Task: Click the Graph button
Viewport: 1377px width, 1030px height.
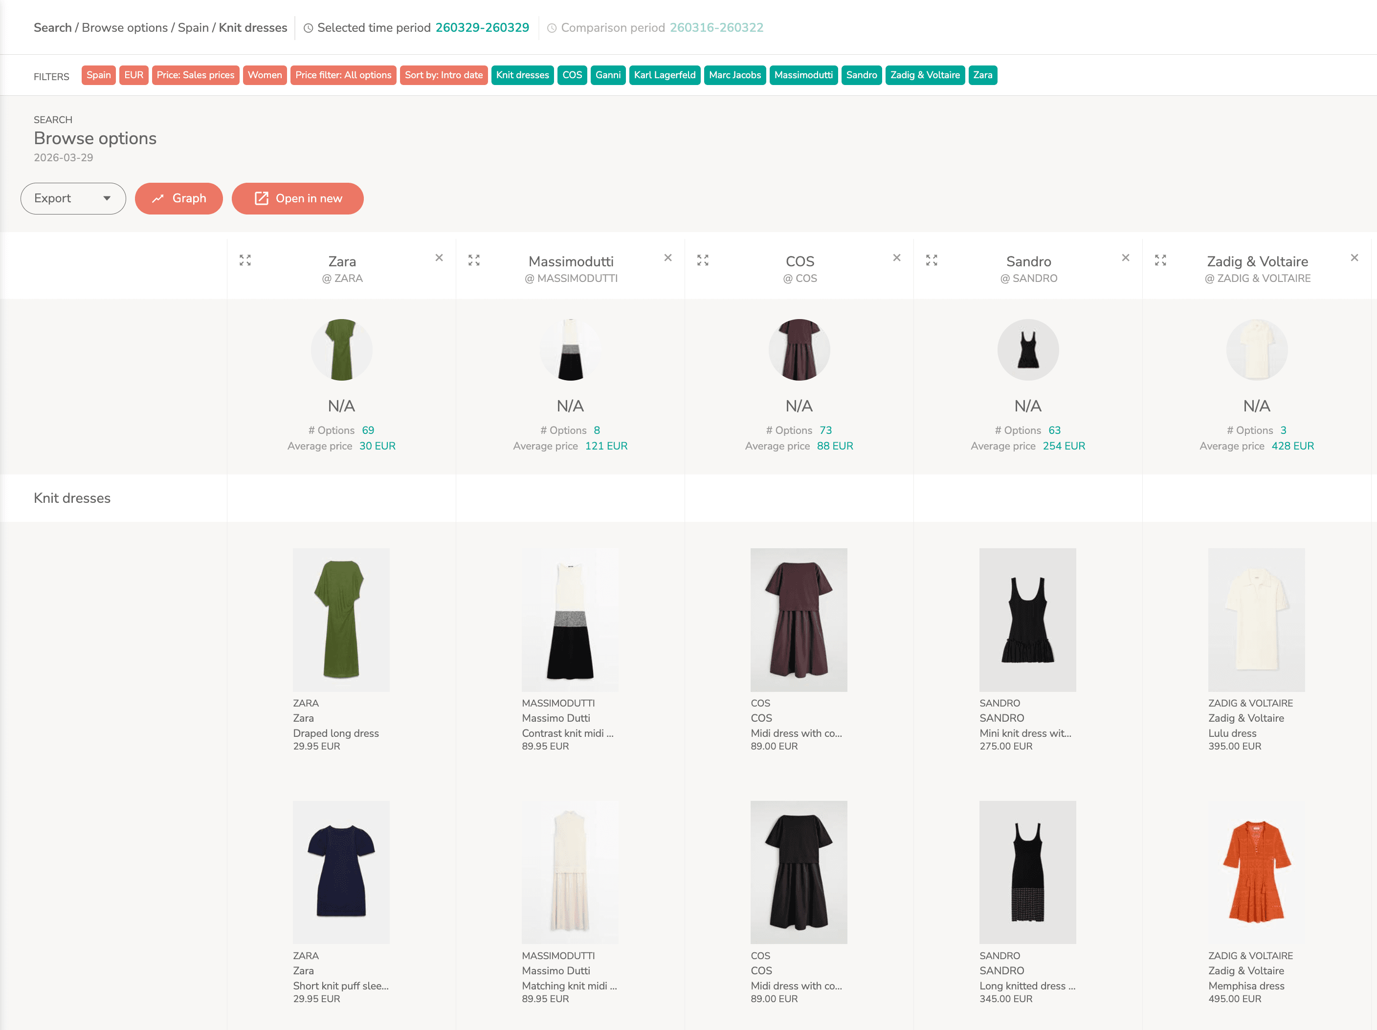Action: [178, 198]
